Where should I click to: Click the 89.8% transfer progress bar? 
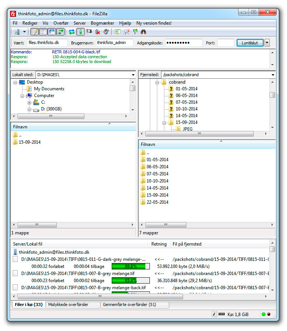[x=131, y=266]
